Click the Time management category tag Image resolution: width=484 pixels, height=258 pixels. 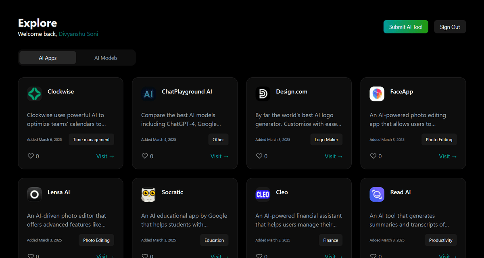(x=91, y=140)
